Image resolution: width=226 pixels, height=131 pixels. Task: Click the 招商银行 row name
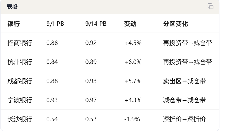20,43
